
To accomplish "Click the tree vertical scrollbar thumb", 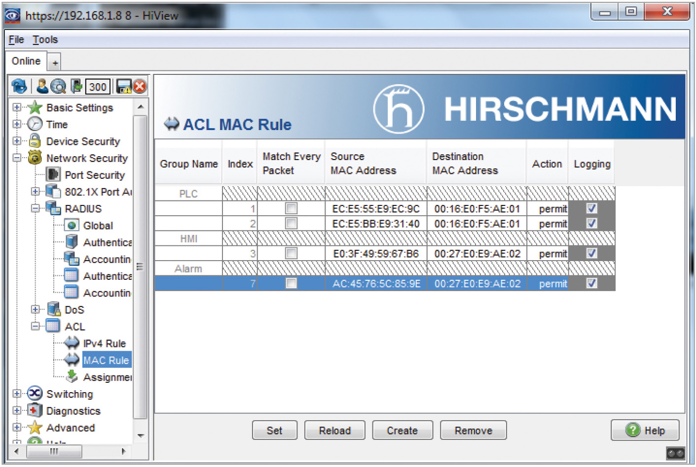I will 140,267.
